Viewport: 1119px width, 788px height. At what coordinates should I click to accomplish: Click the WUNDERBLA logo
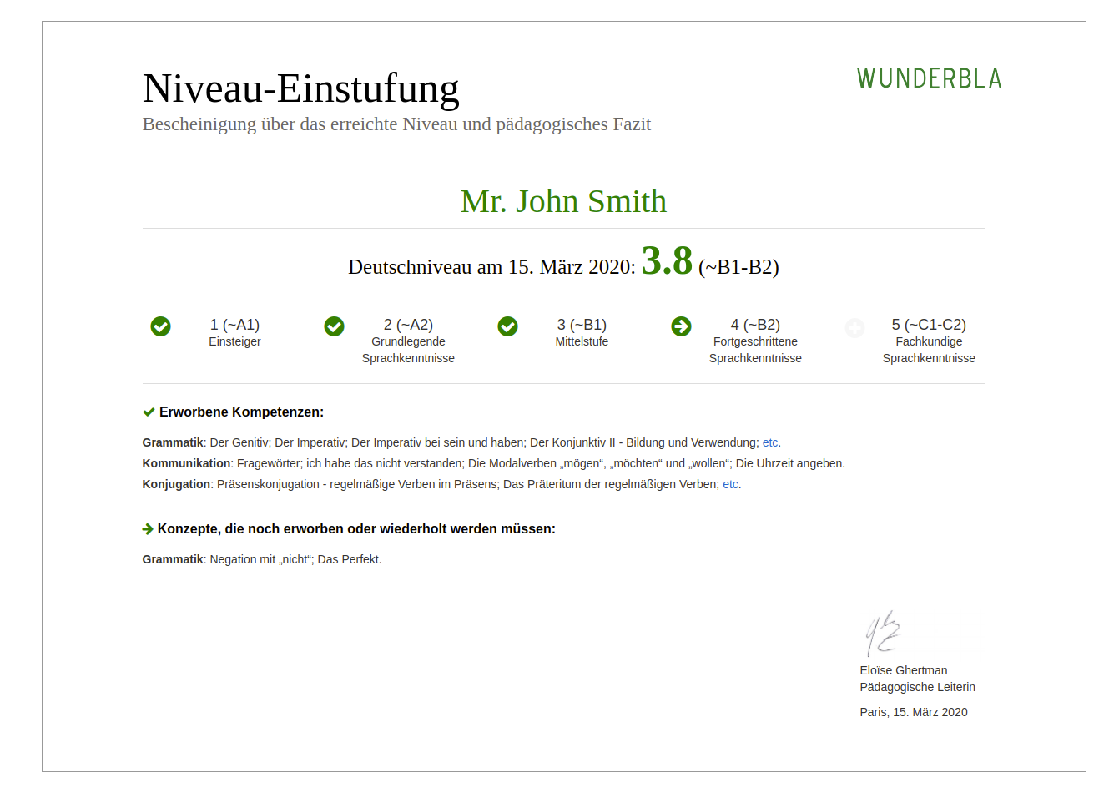[x=929, y=79]
